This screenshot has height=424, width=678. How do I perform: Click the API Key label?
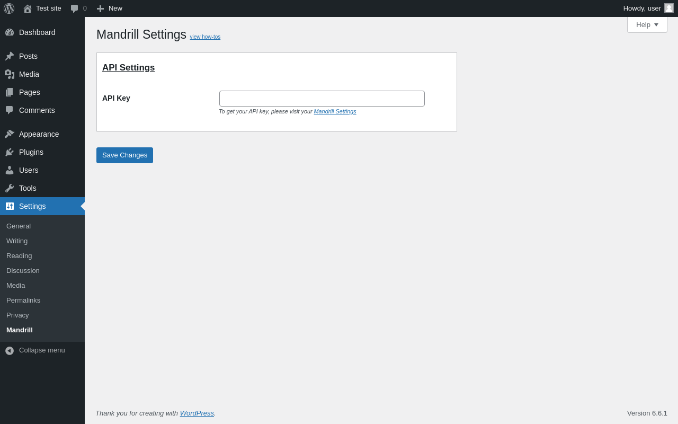point(116,98)
